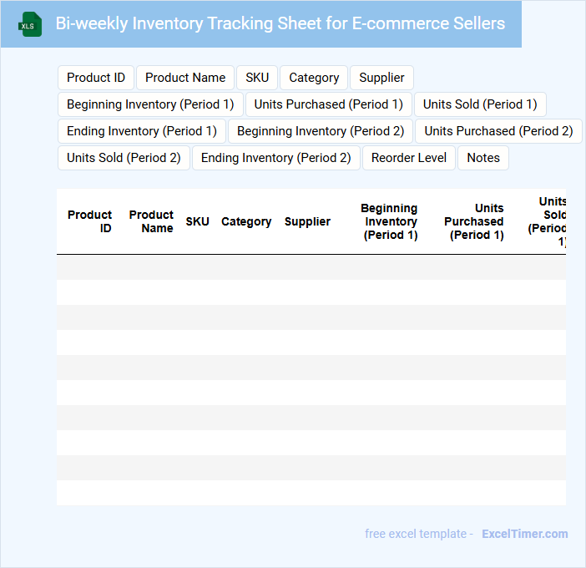This screenshot has height=568, width=586.
Task: Select the Product Name tag
Action: pos(185,78)
